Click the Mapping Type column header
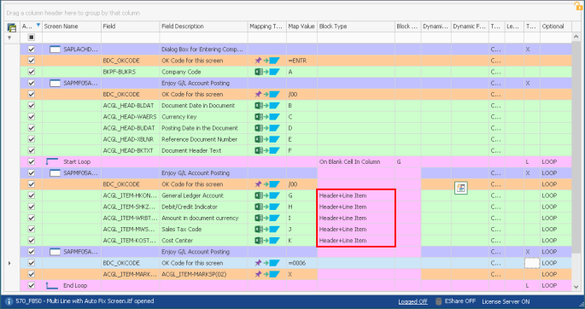 [267, 26]
